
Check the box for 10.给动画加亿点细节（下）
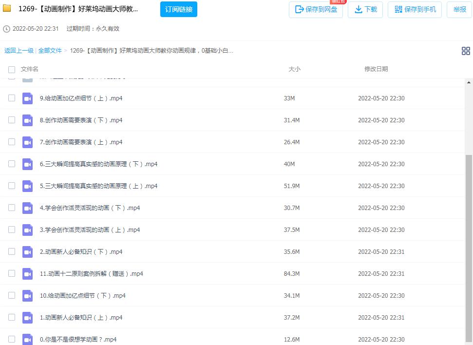tap(12, 295)
